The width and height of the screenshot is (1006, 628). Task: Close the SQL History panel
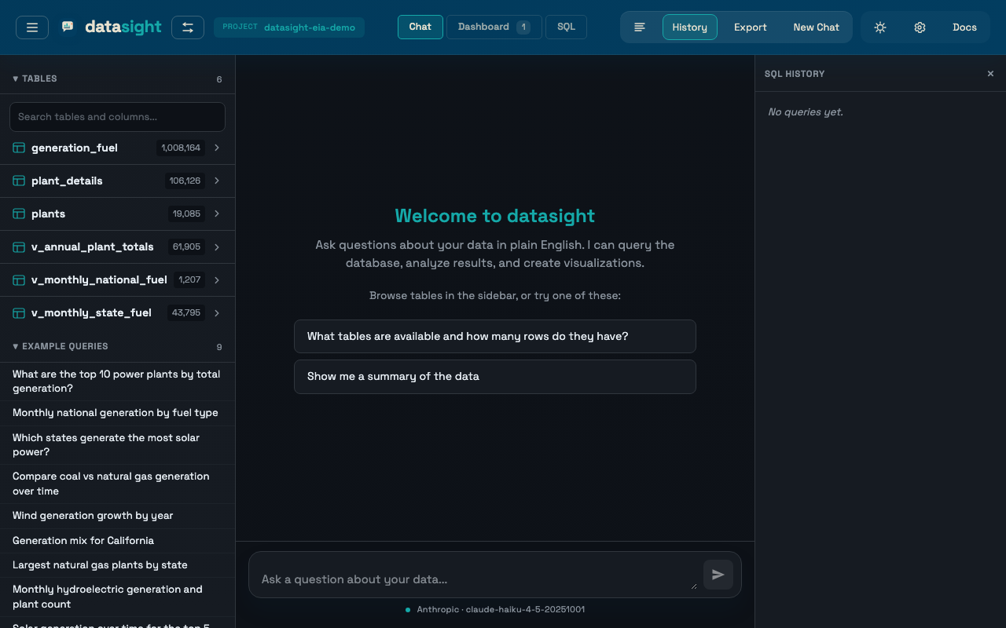click(x=990, y=73)
